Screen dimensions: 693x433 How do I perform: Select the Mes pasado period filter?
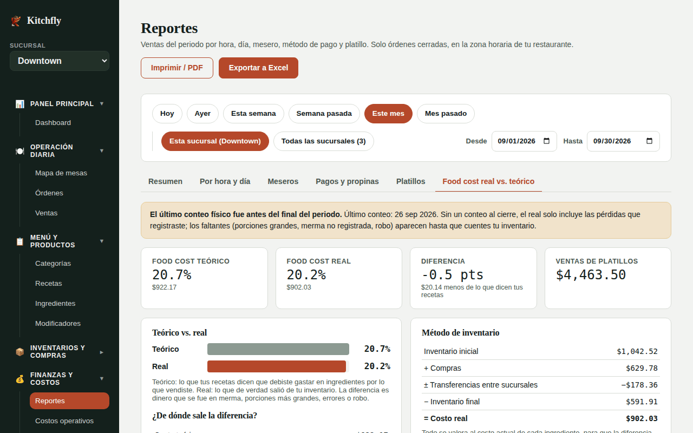(x=446, y=114)
